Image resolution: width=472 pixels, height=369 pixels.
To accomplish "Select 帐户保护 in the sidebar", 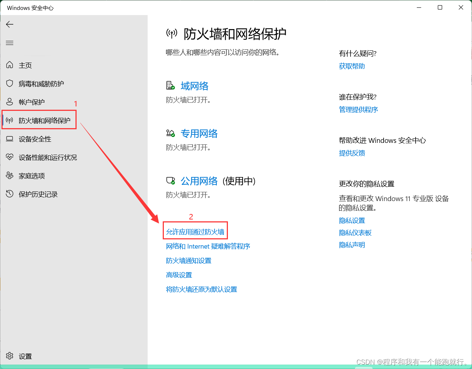I will (x=32, y=102).
